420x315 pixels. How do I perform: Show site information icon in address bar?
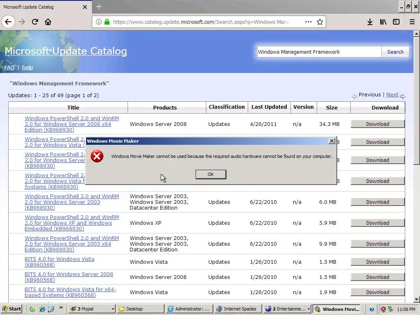pyautogui.click(x=99, y=22)
